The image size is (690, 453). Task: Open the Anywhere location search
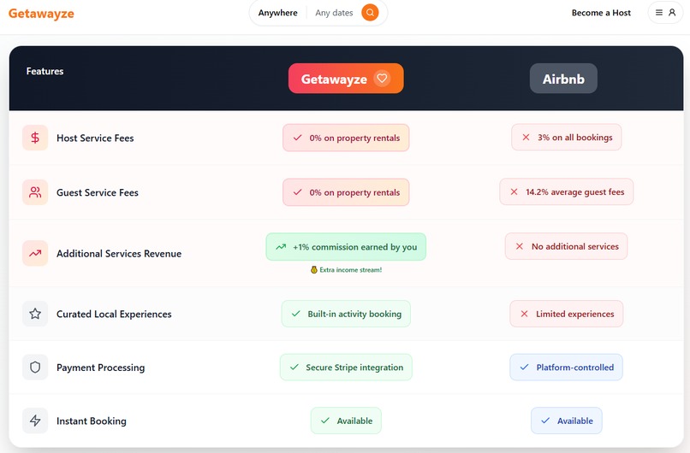pos(277,13)
